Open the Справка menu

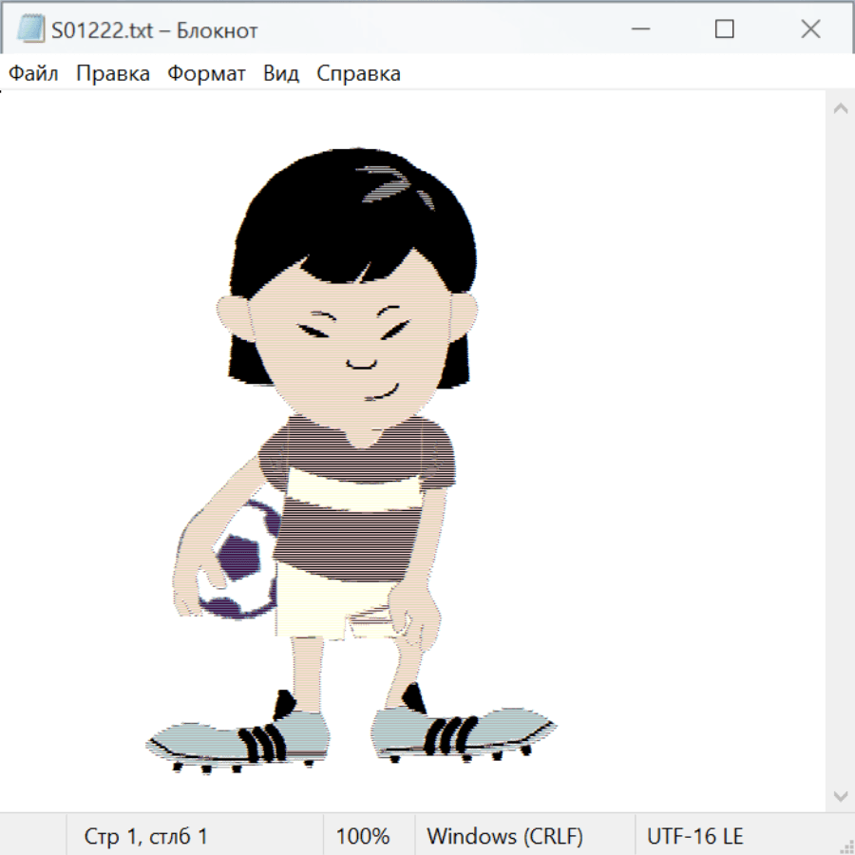[x=358, y=74]
